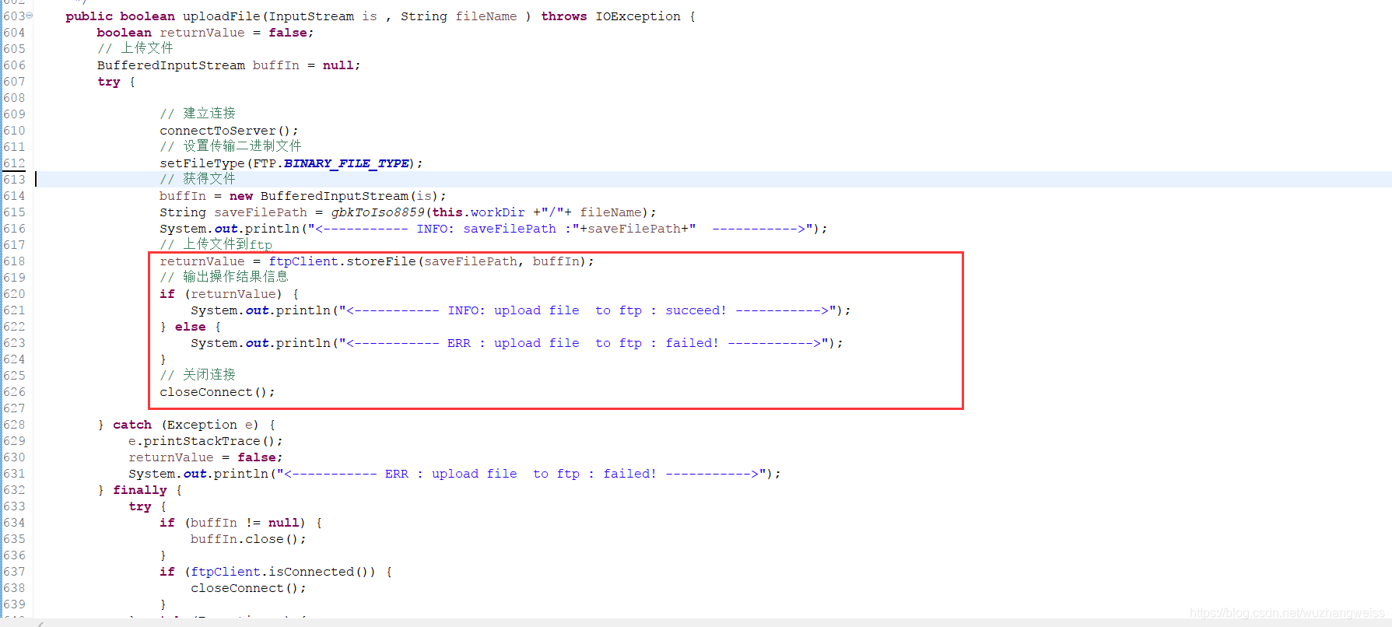Click the e.printStackTrace() call
The image size is (1392, 627).
205,441
